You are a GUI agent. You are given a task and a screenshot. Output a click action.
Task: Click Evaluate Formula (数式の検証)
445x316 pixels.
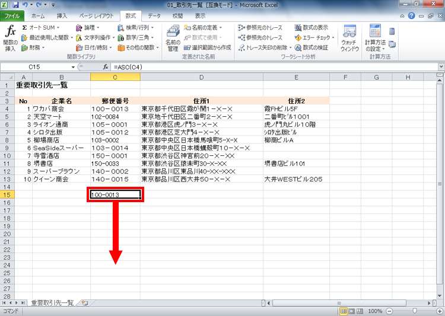point(311,47)
